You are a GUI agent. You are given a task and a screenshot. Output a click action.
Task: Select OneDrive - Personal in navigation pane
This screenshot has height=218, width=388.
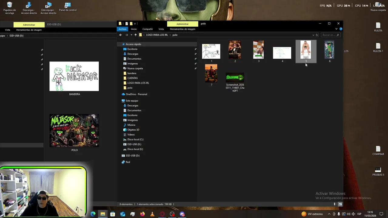[136, 94]
